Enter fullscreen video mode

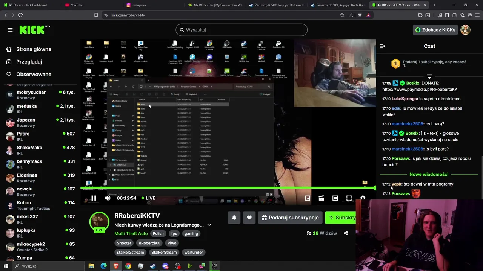point(349,198)
